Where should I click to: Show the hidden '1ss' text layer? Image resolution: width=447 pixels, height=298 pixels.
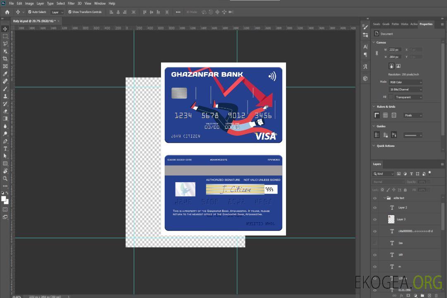click(x=375, y=243)
